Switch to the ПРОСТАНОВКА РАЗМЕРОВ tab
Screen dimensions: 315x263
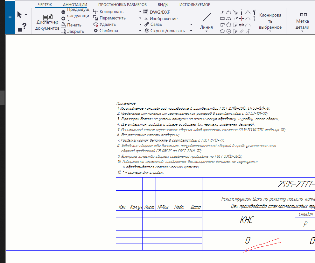pyautogui.click(x=122, y=5)
